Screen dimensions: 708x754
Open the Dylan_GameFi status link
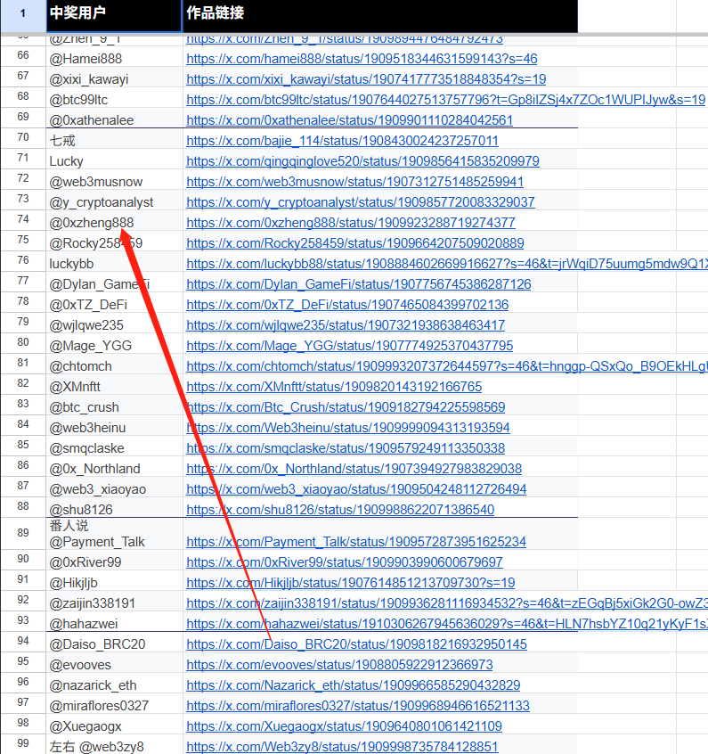point(359,284)
